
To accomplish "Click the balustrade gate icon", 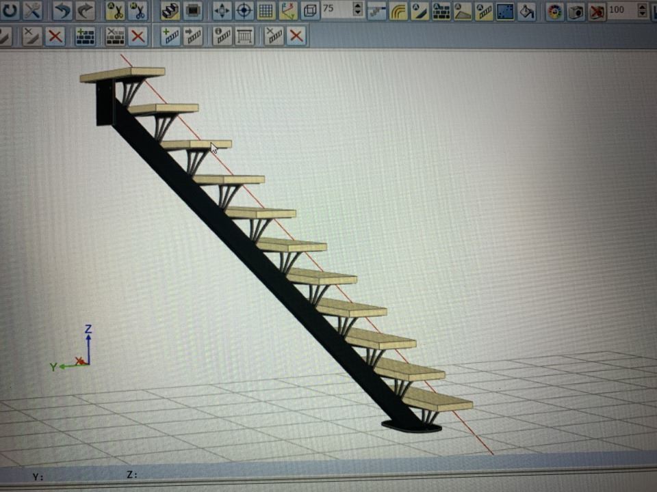I will [x=244, y=36].
